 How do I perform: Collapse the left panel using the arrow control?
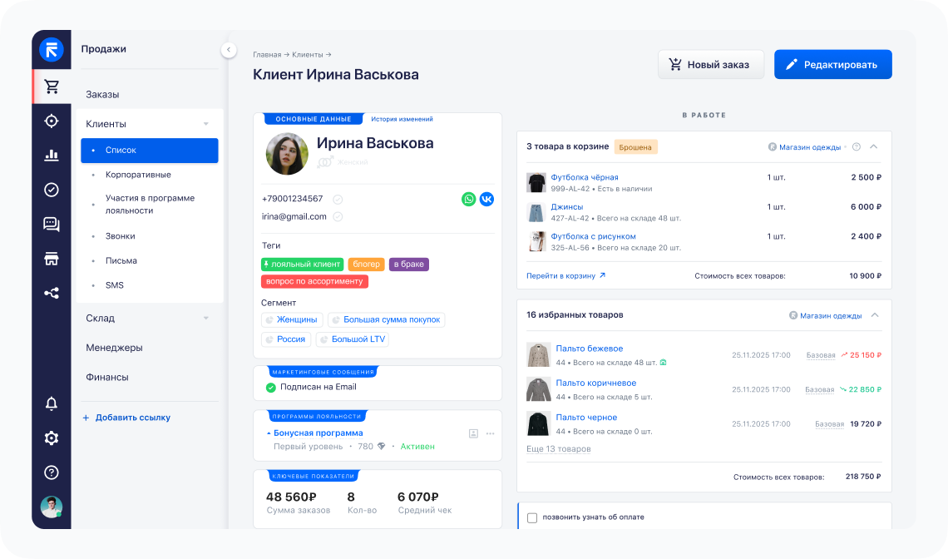coord(229,49)
